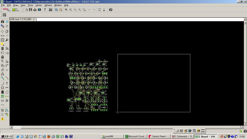Select the Circle draw tool

[2, 88]
